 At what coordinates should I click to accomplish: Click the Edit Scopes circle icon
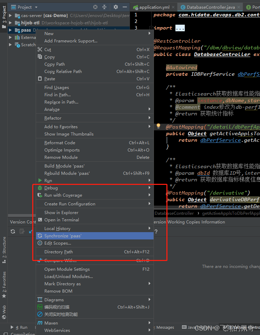[40, 243]
